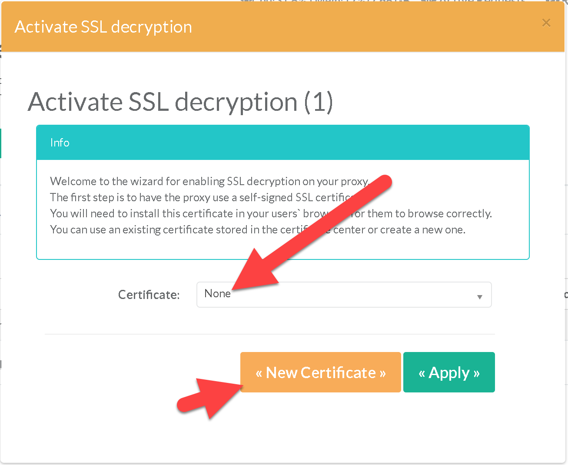The width and height of the screenshot is (568, 465).
Task: Click the 'The first step is' sentence
Action: 200,197
